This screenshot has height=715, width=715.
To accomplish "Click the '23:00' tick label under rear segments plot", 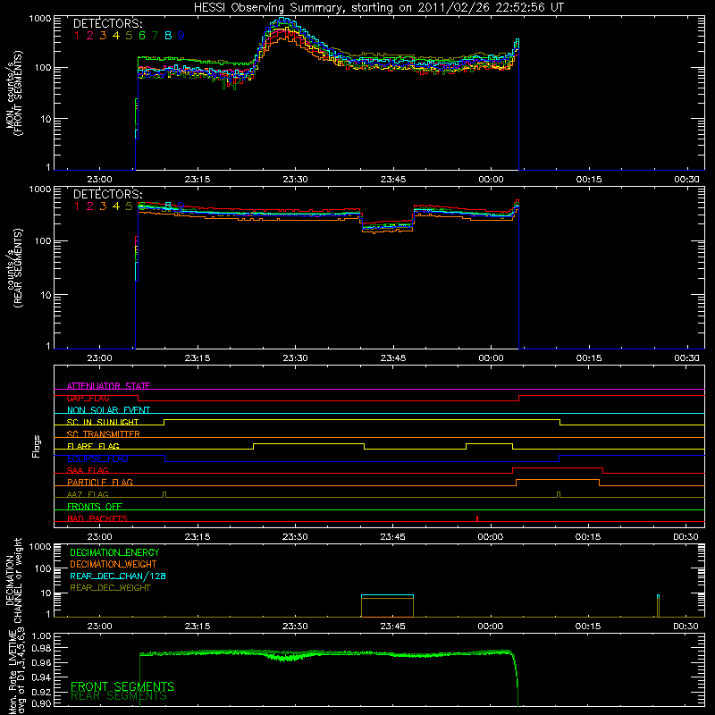I will pos(99,358).
